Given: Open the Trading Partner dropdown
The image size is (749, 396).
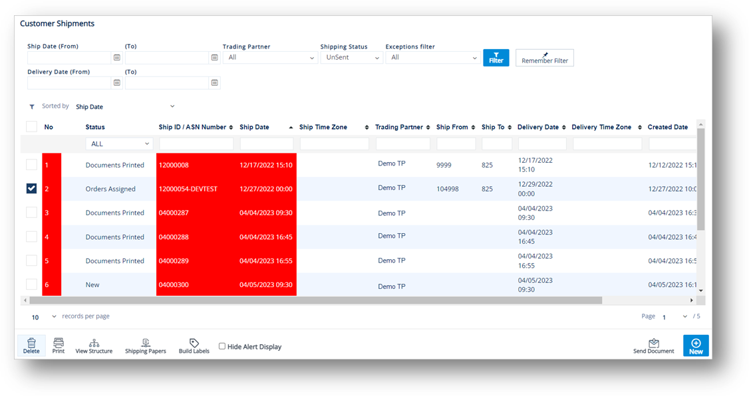Looking at the screenshot, I should [269, 58].
